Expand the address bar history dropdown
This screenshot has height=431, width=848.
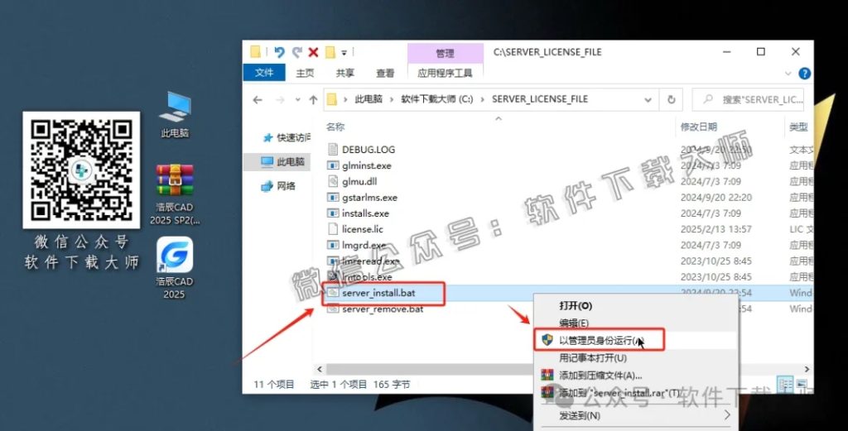pos(648,100)
